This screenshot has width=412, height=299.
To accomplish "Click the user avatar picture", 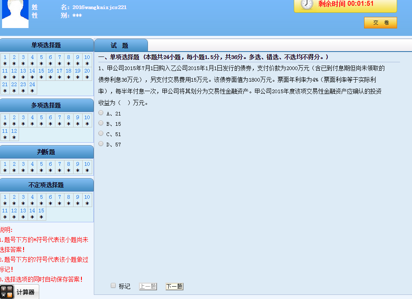I will (x=15, y=13).
